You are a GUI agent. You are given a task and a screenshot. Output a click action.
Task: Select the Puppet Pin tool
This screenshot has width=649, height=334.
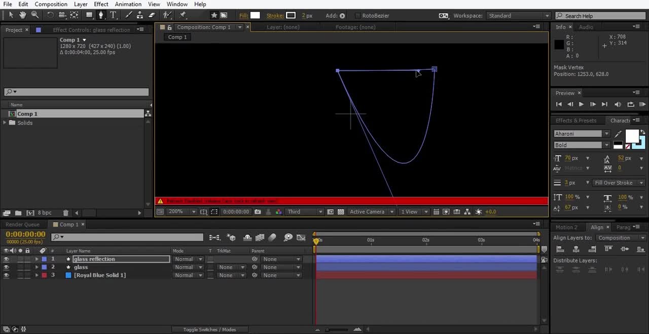[183, 15]
